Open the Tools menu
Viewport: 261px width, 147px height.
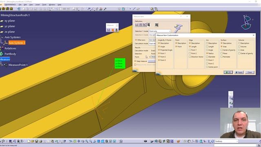coord(44,4)
